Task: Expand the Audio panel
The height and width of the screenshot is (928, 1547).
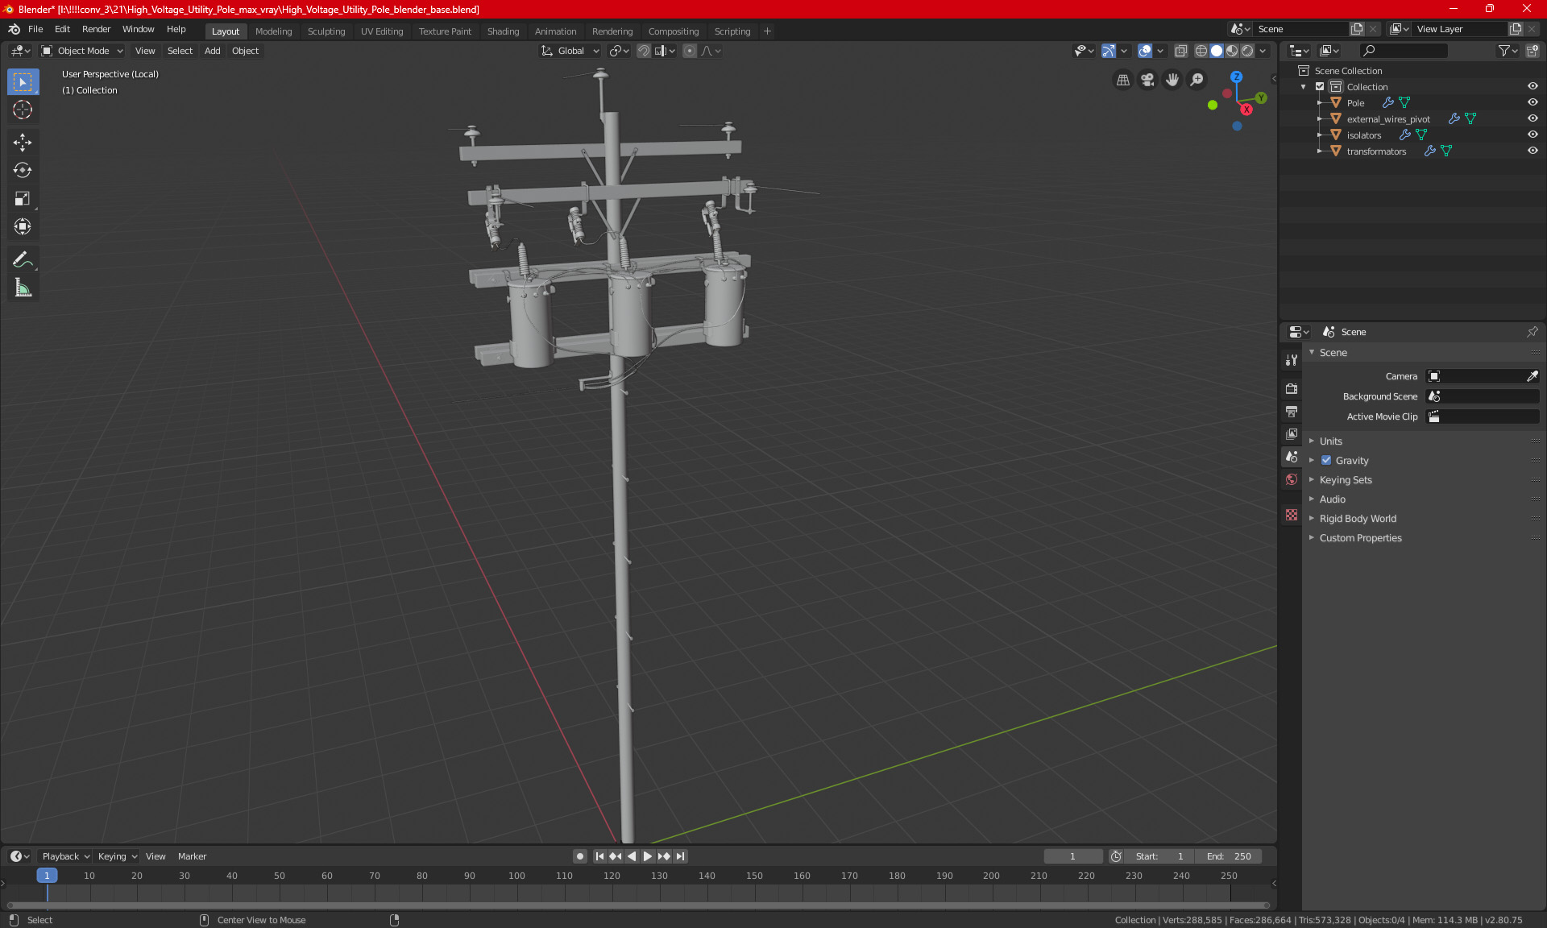Action: (x=1332, y=499)
